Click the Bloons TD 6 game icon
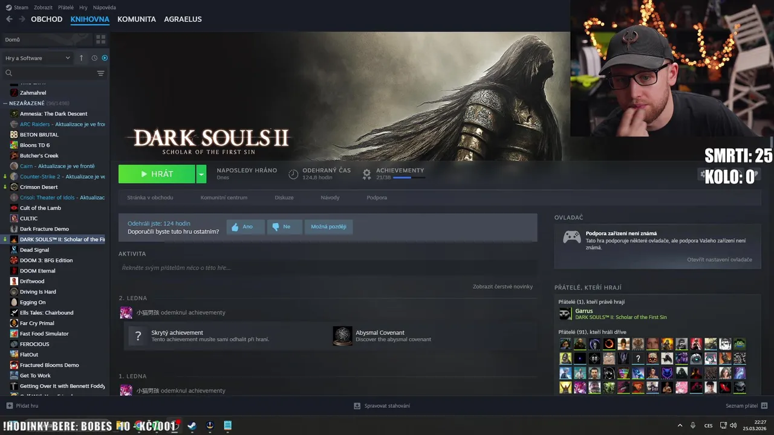The width and height of the screenshot is (774, 435). point(14,145)
